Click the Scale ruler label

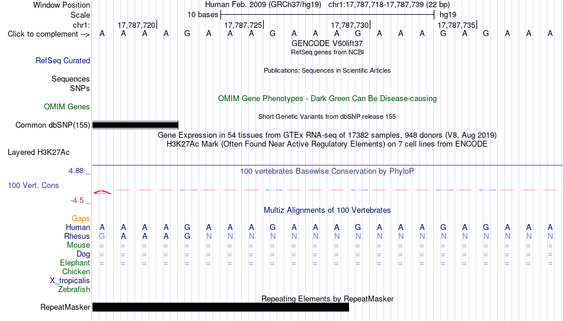[x=80, y=15]
